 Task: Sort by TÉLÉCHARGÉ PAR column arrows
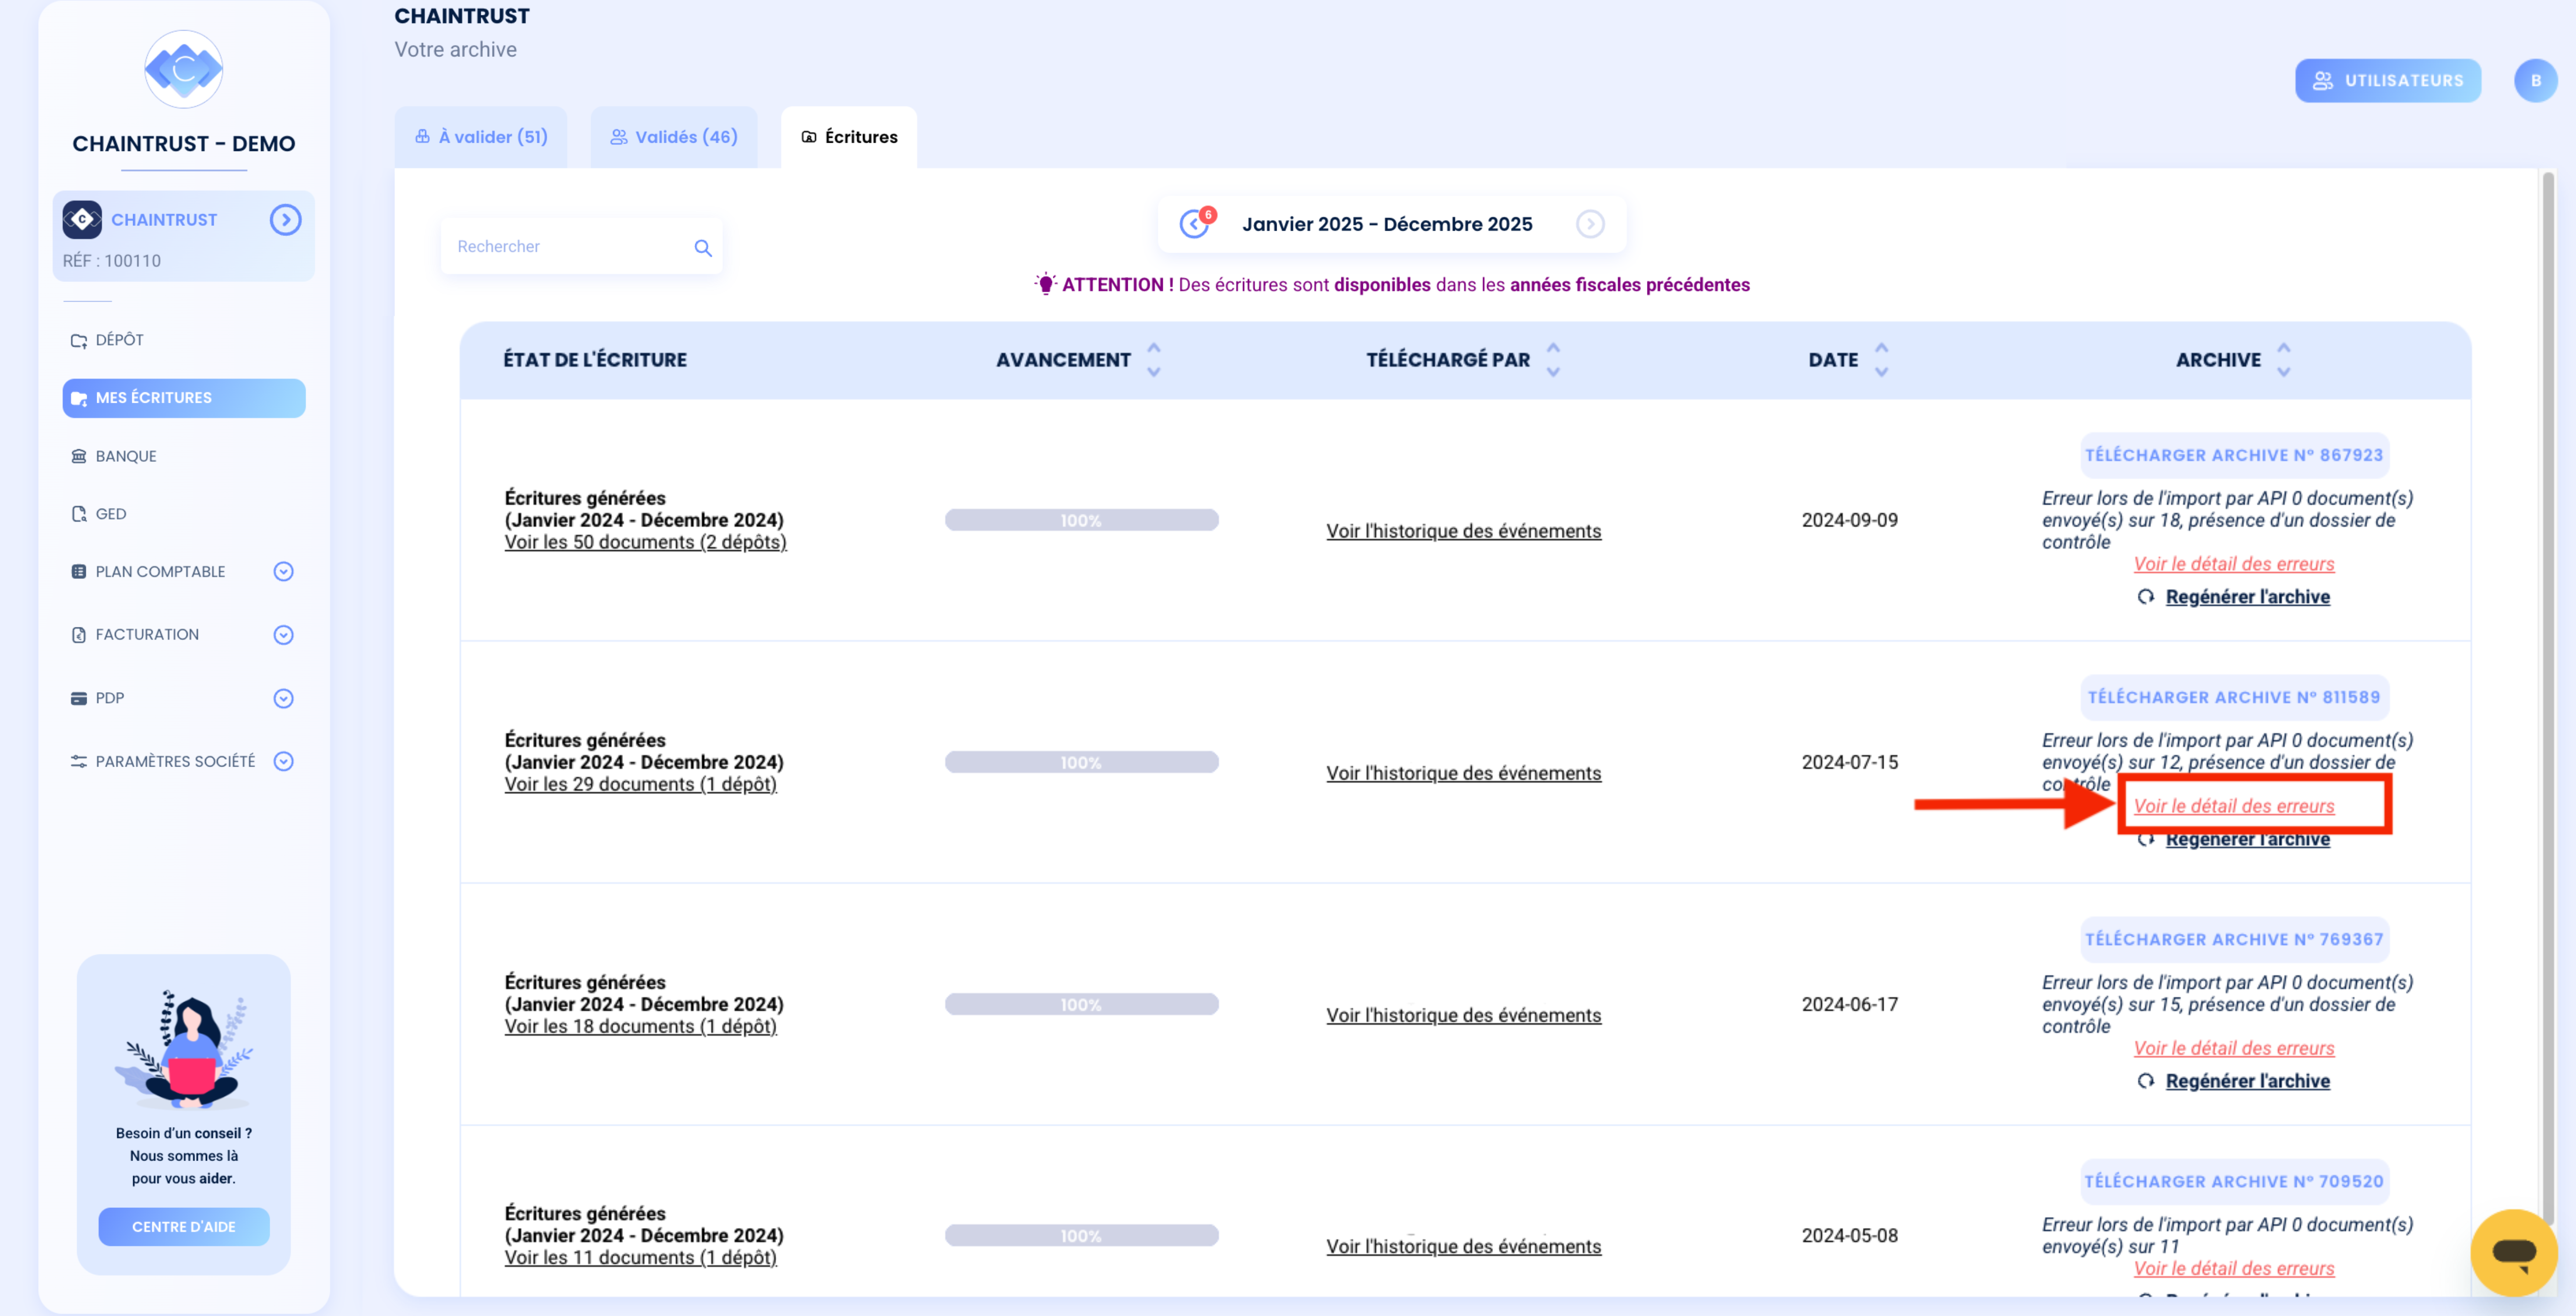[1553, 360]
